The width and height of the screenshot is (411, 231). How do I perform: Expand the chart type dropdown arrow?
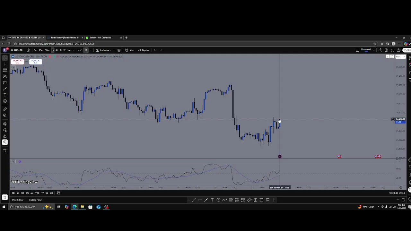91,50
